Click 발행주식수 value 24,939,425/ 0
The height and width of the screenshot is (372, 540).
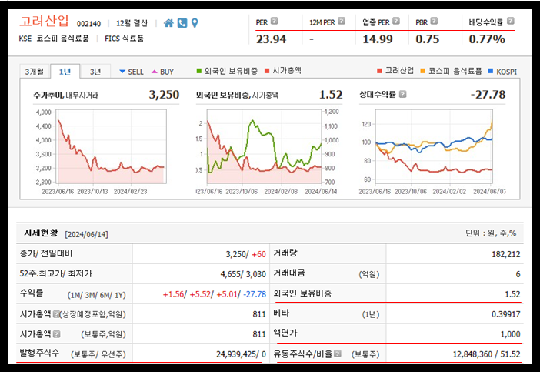(x=241, y=354)
